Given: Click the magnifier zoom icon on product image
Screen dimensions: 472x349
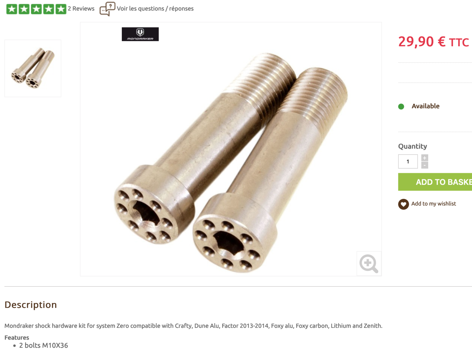Looking at the screenshot, I should click(369, 263).
